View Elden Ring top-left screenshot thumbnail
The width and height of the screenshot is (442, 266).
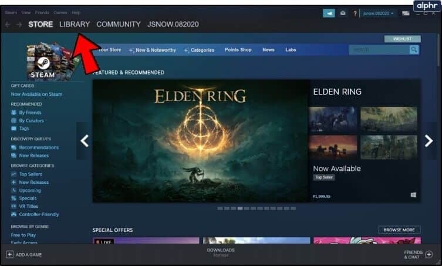coord(333,119)
